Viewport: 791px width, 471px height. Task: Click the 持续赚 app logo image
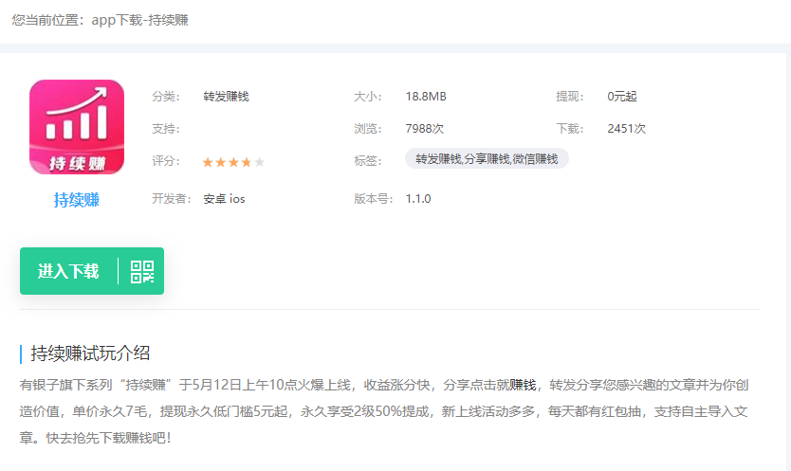[77, 127]
